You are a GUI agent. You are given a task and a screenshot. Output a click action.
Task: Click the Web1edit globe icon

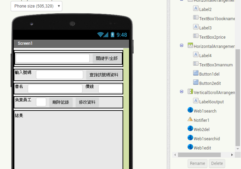point(190,147)
